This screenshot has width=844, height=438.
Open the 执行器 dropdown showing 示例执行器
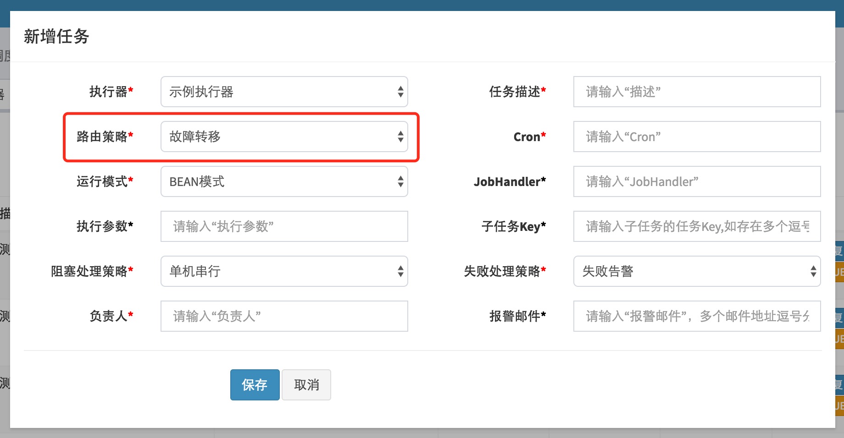point(284,92)
